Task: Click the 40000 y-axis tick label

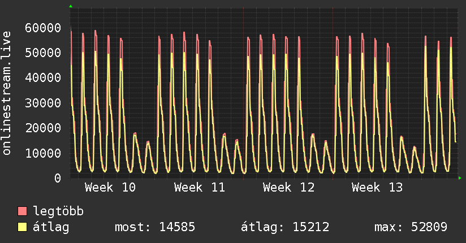Action: [x=43, y=78]
